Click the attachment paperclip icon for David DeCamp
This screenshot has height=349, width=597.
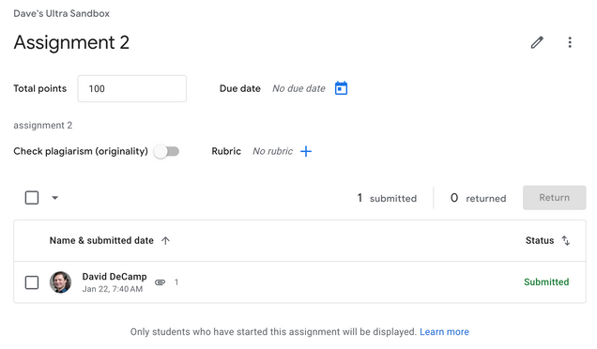click(x=160, y=282)
